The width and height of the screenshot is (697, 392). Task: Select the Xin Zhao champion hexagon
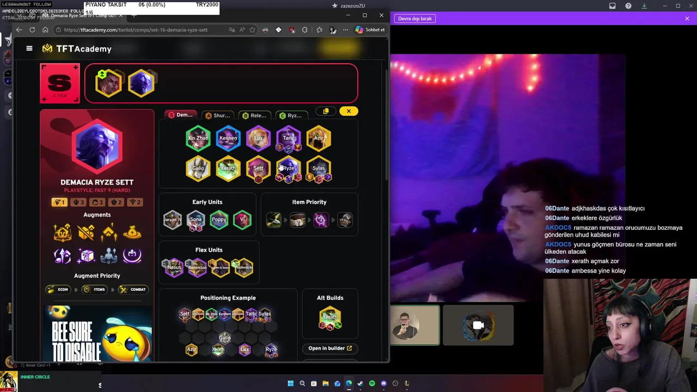pos(198,138)
